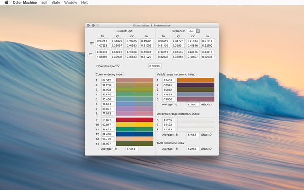
Task: Click the color rendering value 89.512
Action: [108, 80]
